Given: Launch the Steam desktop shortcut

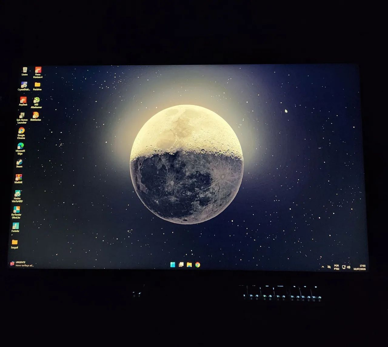Looking at the screenshot, I should (x=19, y=163).
